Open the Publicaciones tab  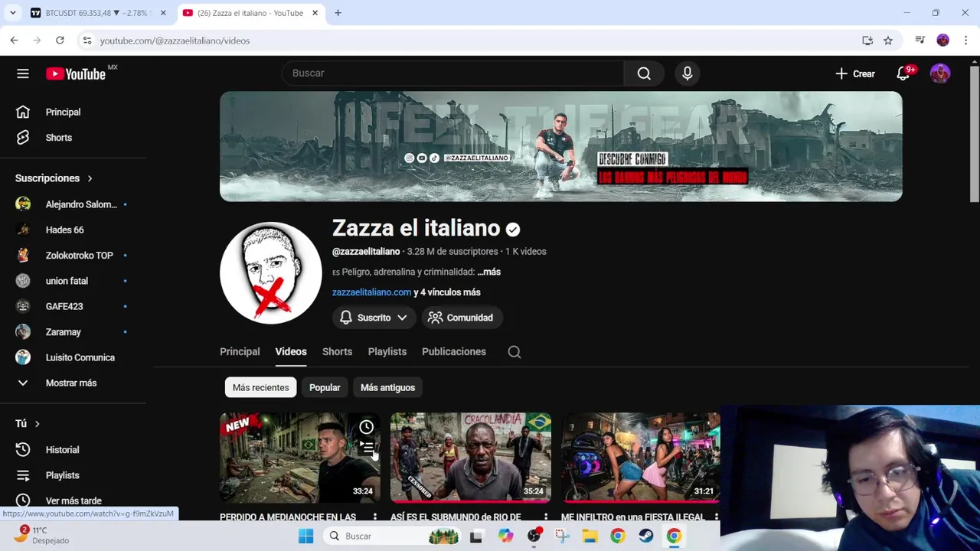[x=454, y=351]
